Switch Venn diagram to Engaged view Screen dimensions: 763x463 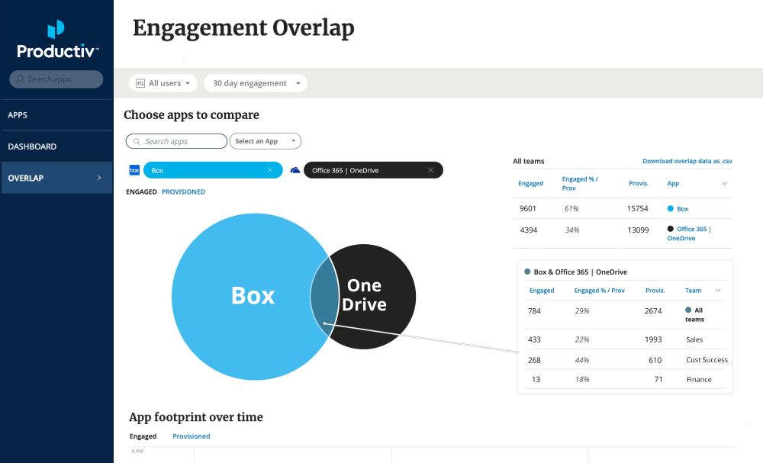point(142,191)
